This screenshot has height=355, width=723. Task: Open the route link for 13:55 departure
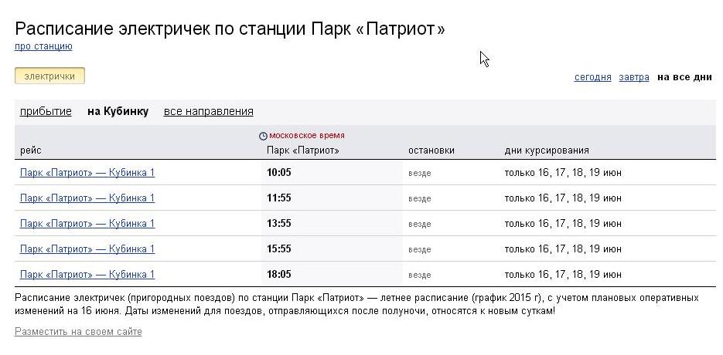[87, 224]
